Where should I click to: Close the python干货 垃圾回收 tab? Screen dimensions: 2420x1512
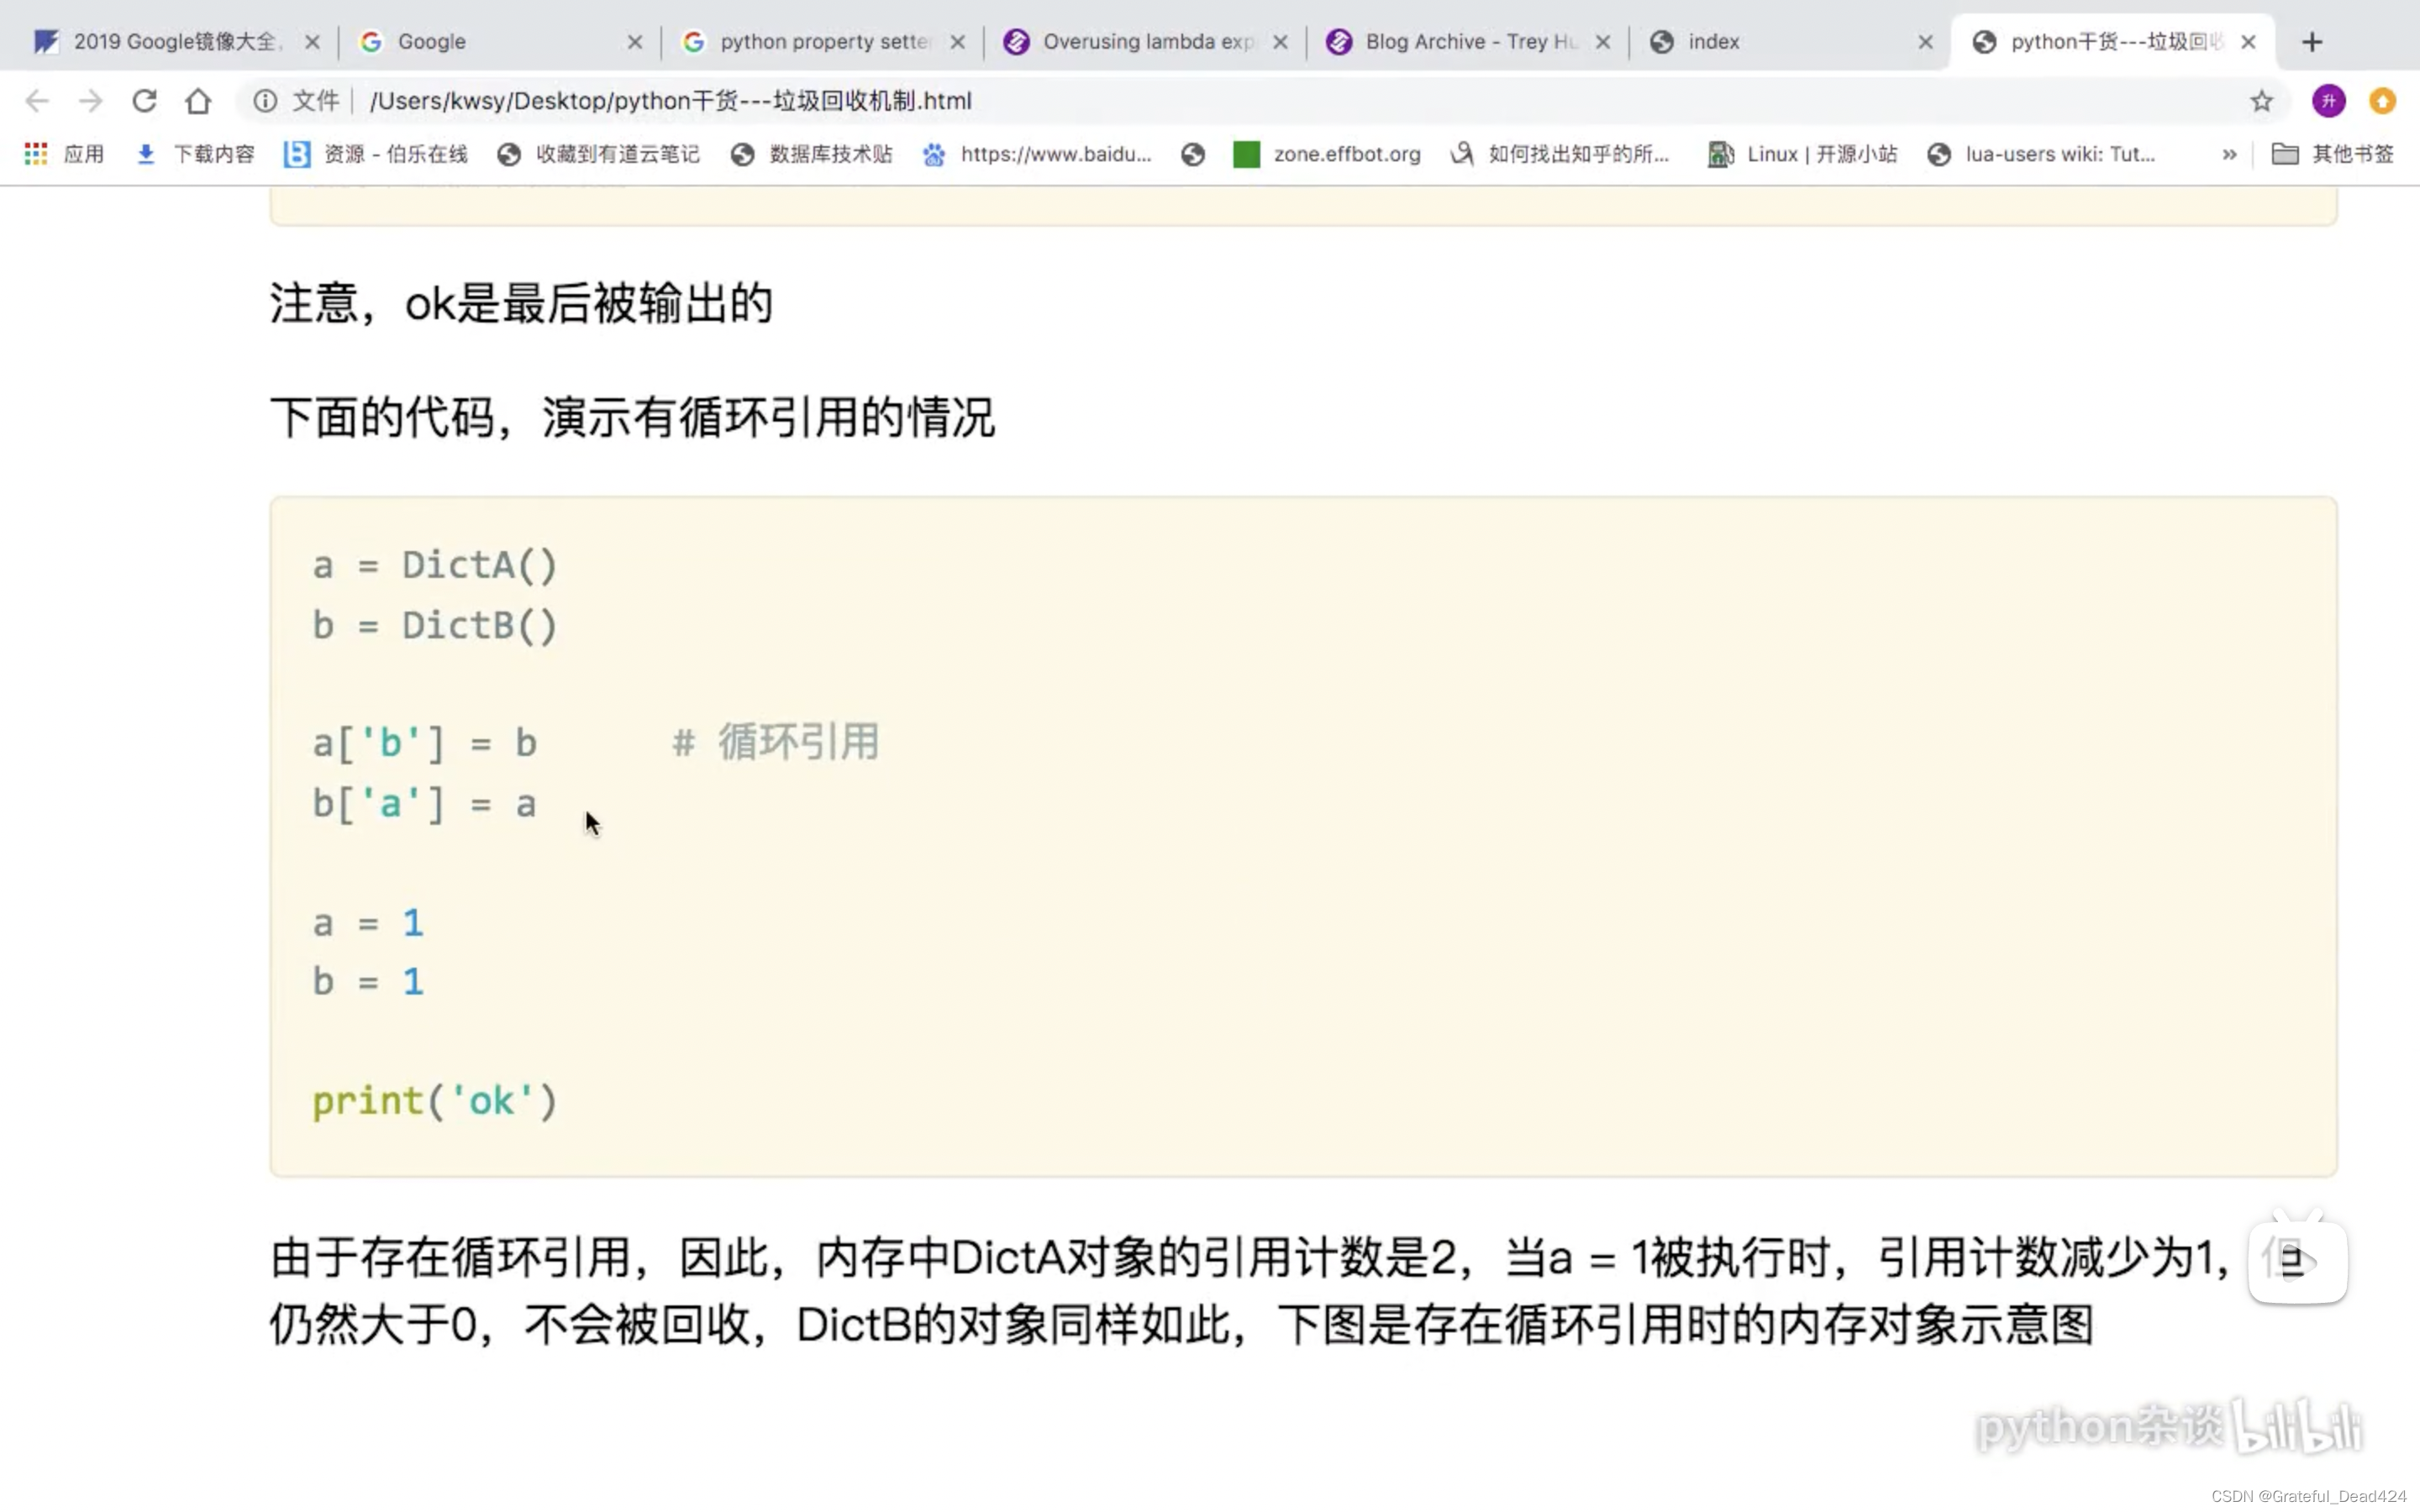point(2248,42)
